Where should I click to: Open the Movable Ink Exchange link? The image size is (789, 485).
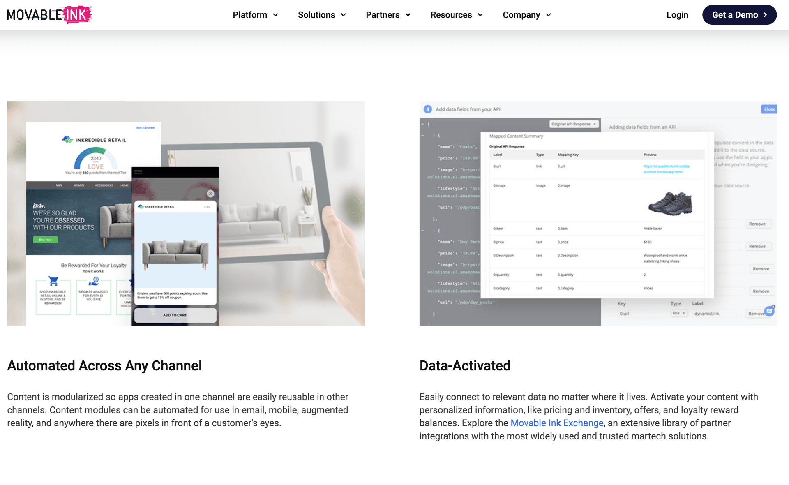point(557,423)
